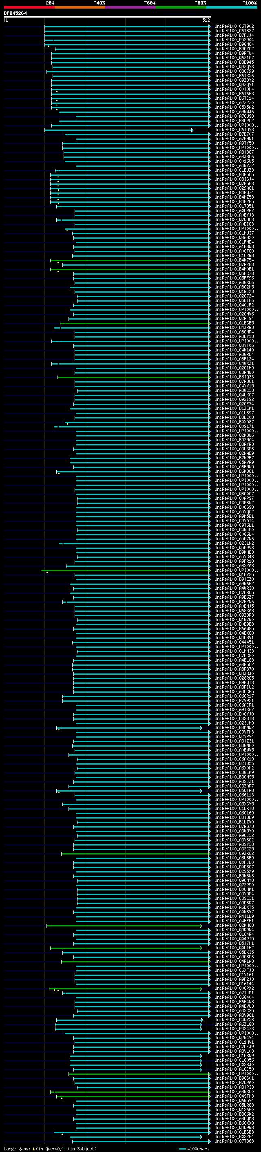This screenshot has height=1152, width=261.
Task: Select label UniRef100_A8GXL6
Action: pyautogui.click(x=234, y=283)
